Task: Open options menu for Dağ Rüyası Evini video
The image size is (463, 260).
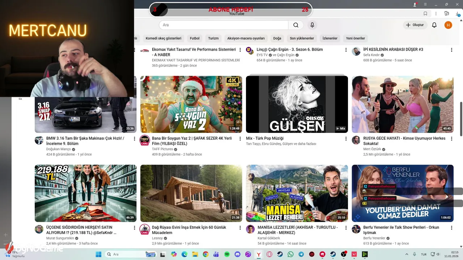Action: pyautogui.click(x=240, y=228)
